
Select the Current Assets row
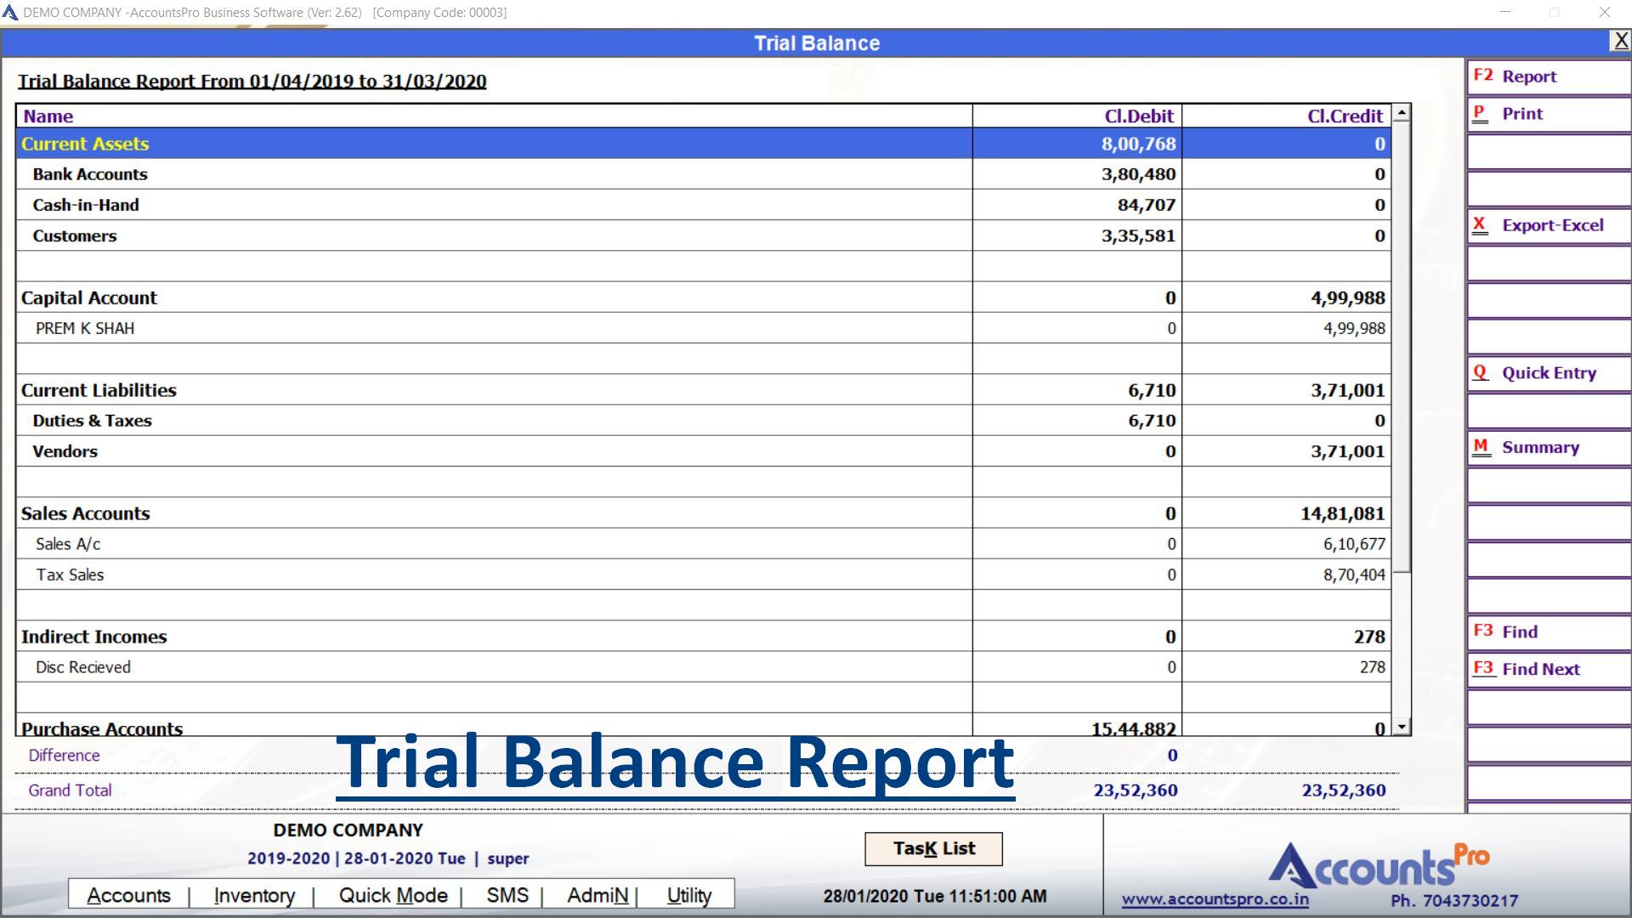click(x=493, y=144)
